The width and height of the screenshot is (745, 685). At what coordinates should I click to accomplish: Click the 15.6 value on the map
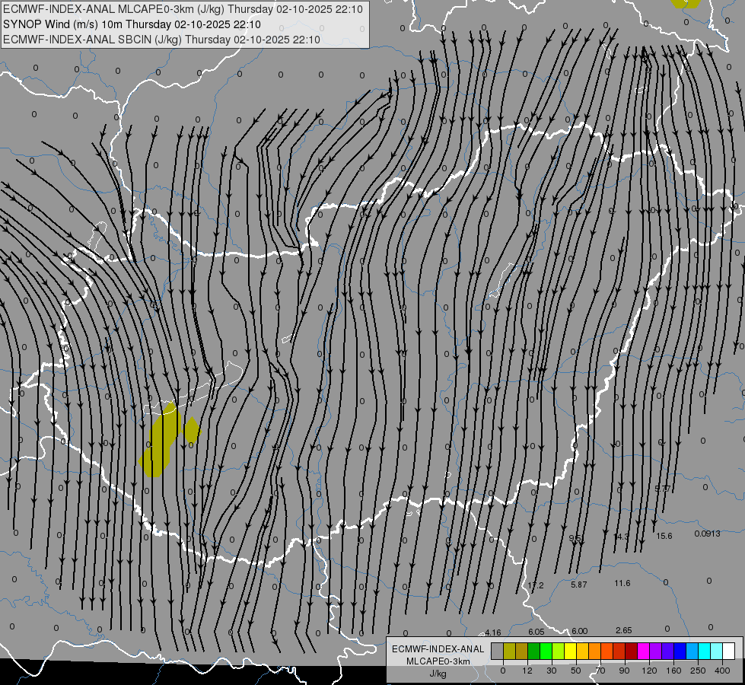coord(664,536)
